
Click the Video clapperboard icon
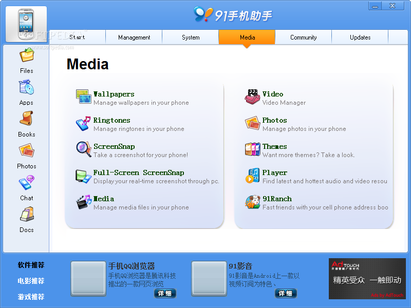(x=252, y=97)
